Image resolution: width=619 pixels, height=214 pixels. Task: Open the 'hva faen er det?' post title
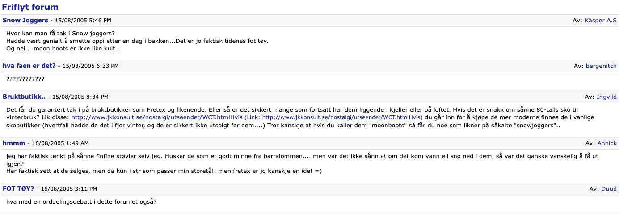[29, 66]
